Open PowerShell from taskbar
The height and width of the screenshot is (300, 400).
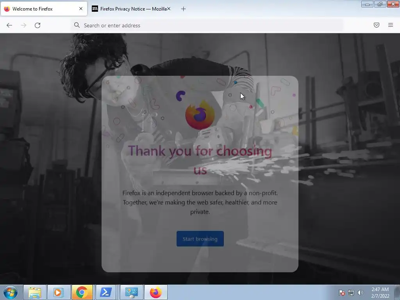tap(105, 292)
